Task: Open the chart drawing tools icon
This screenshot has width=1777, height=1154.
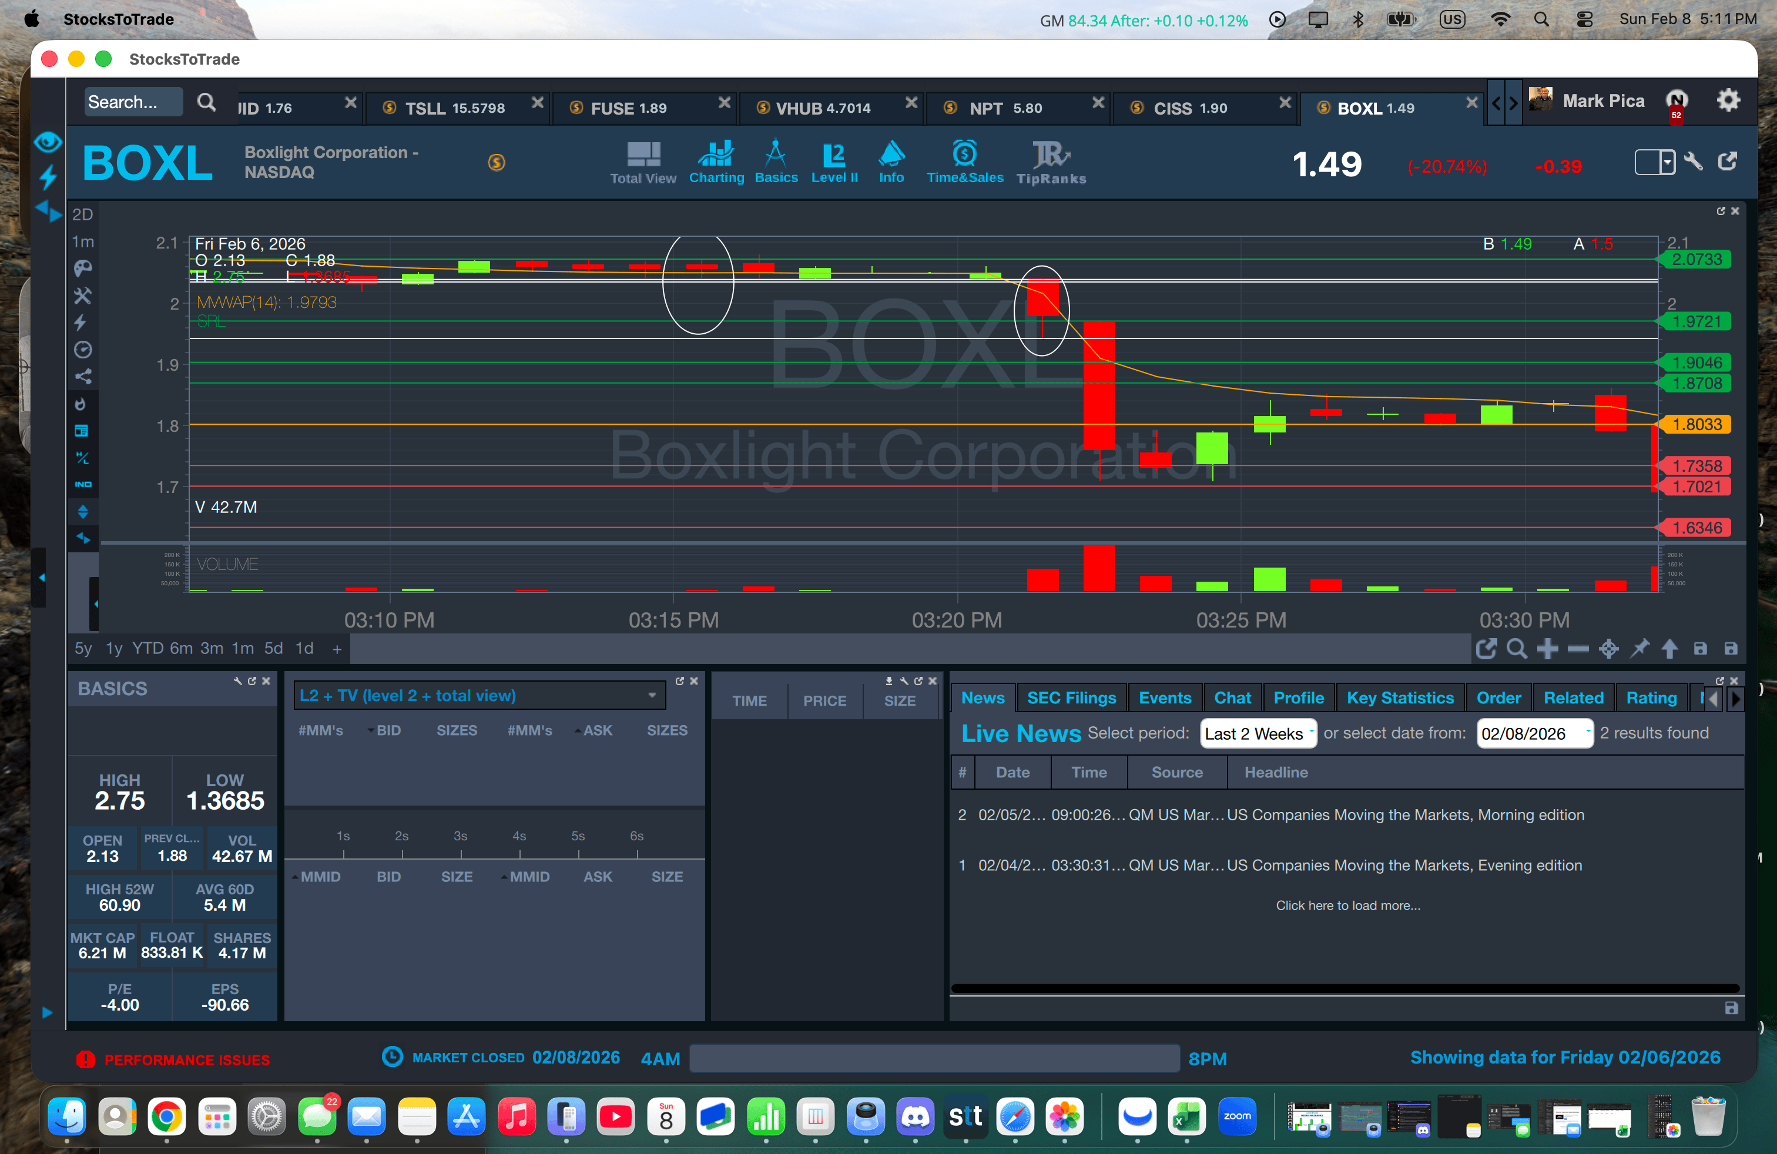Action: 83,296
